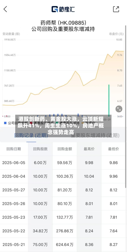Select the 回购金额 column header
The image size is (127, 252).
(x=65, y=149)
